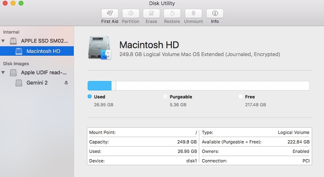Collapse the Apple UDIF disclosure triangle
This screenshot has width=324, height=177.
point(3,72)
